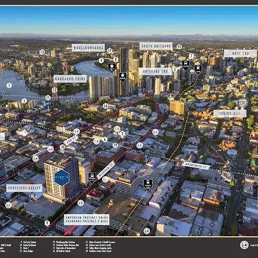
Task: Select hexagon marker 16
Action: point(105,106)
